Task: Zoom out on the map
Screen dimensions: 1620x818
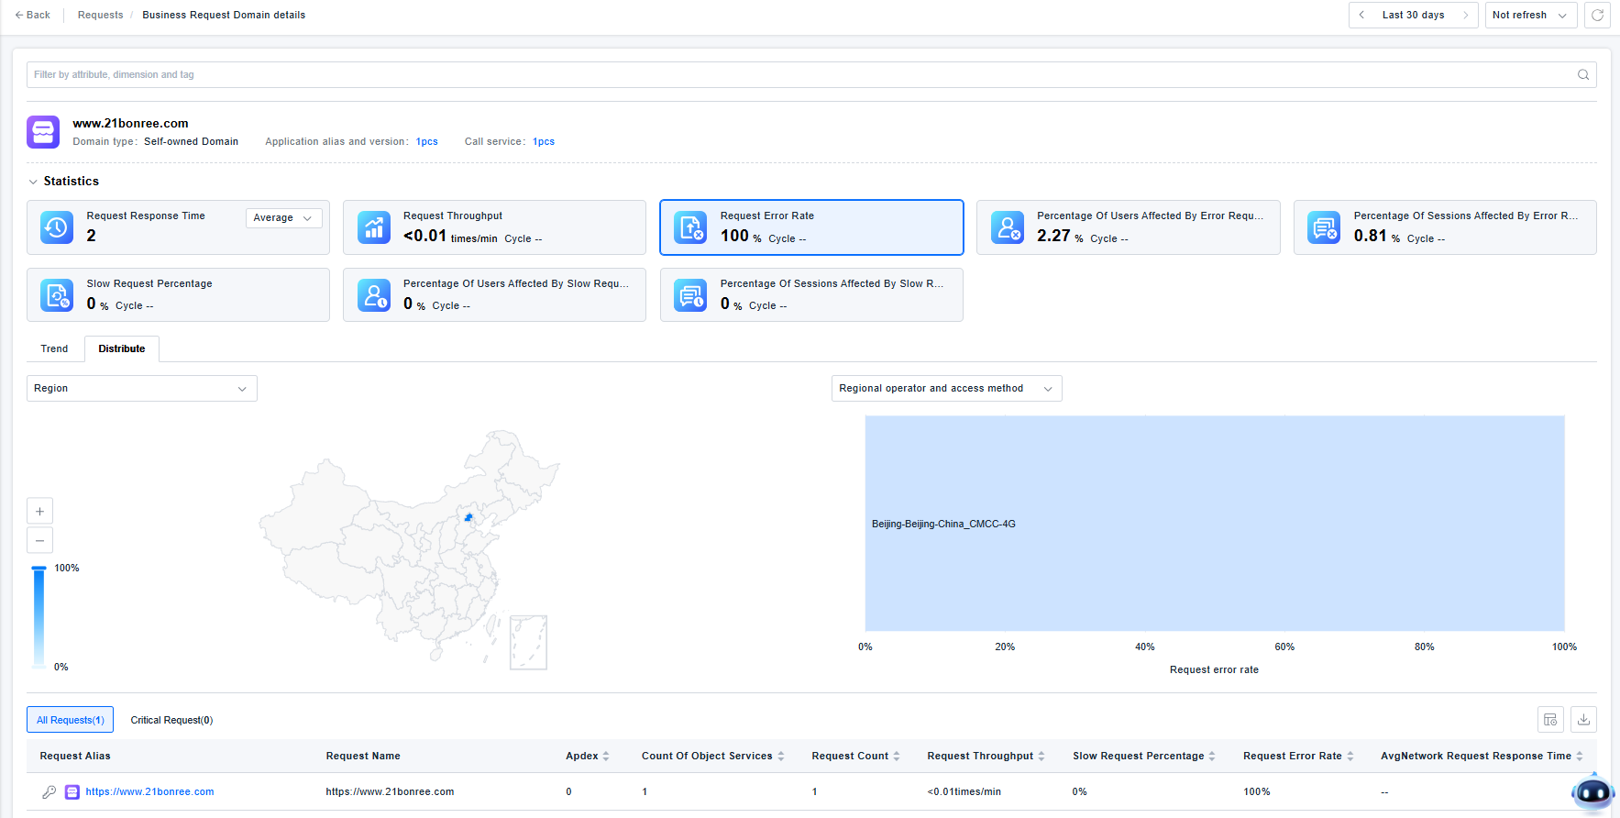Action: pos(39,540)
